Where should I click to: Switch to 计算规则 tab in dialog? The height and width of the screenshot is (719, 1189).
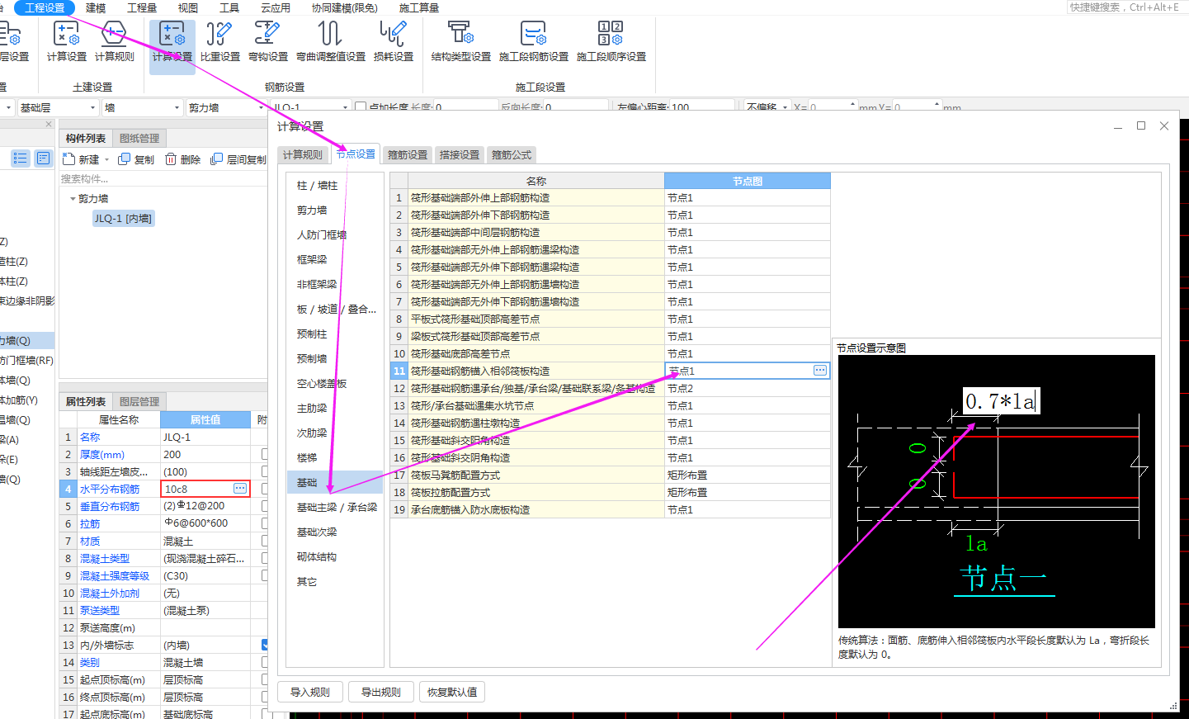coord(303,154)
